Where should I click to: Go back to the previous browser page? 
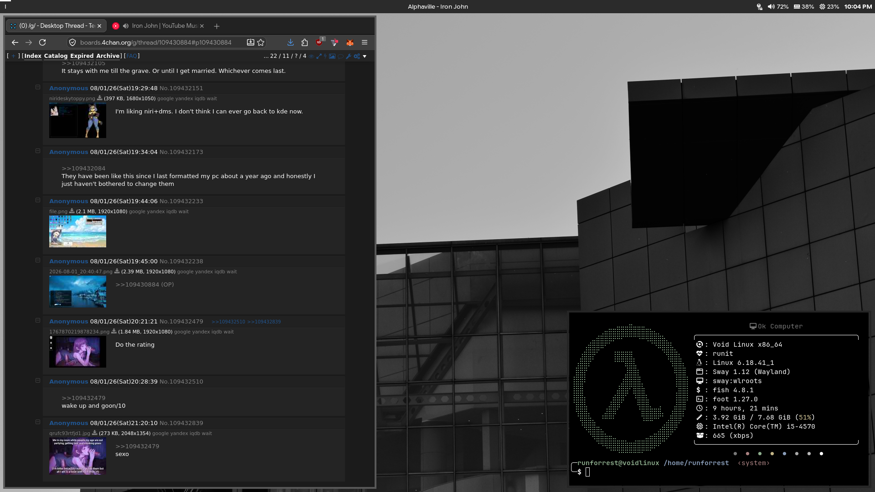tap(15, 42)
